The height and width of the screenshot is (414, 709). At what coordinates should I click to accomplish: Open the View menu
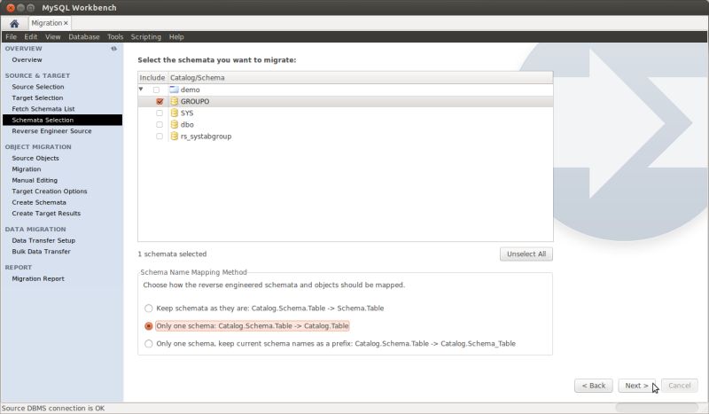(52, 36)
